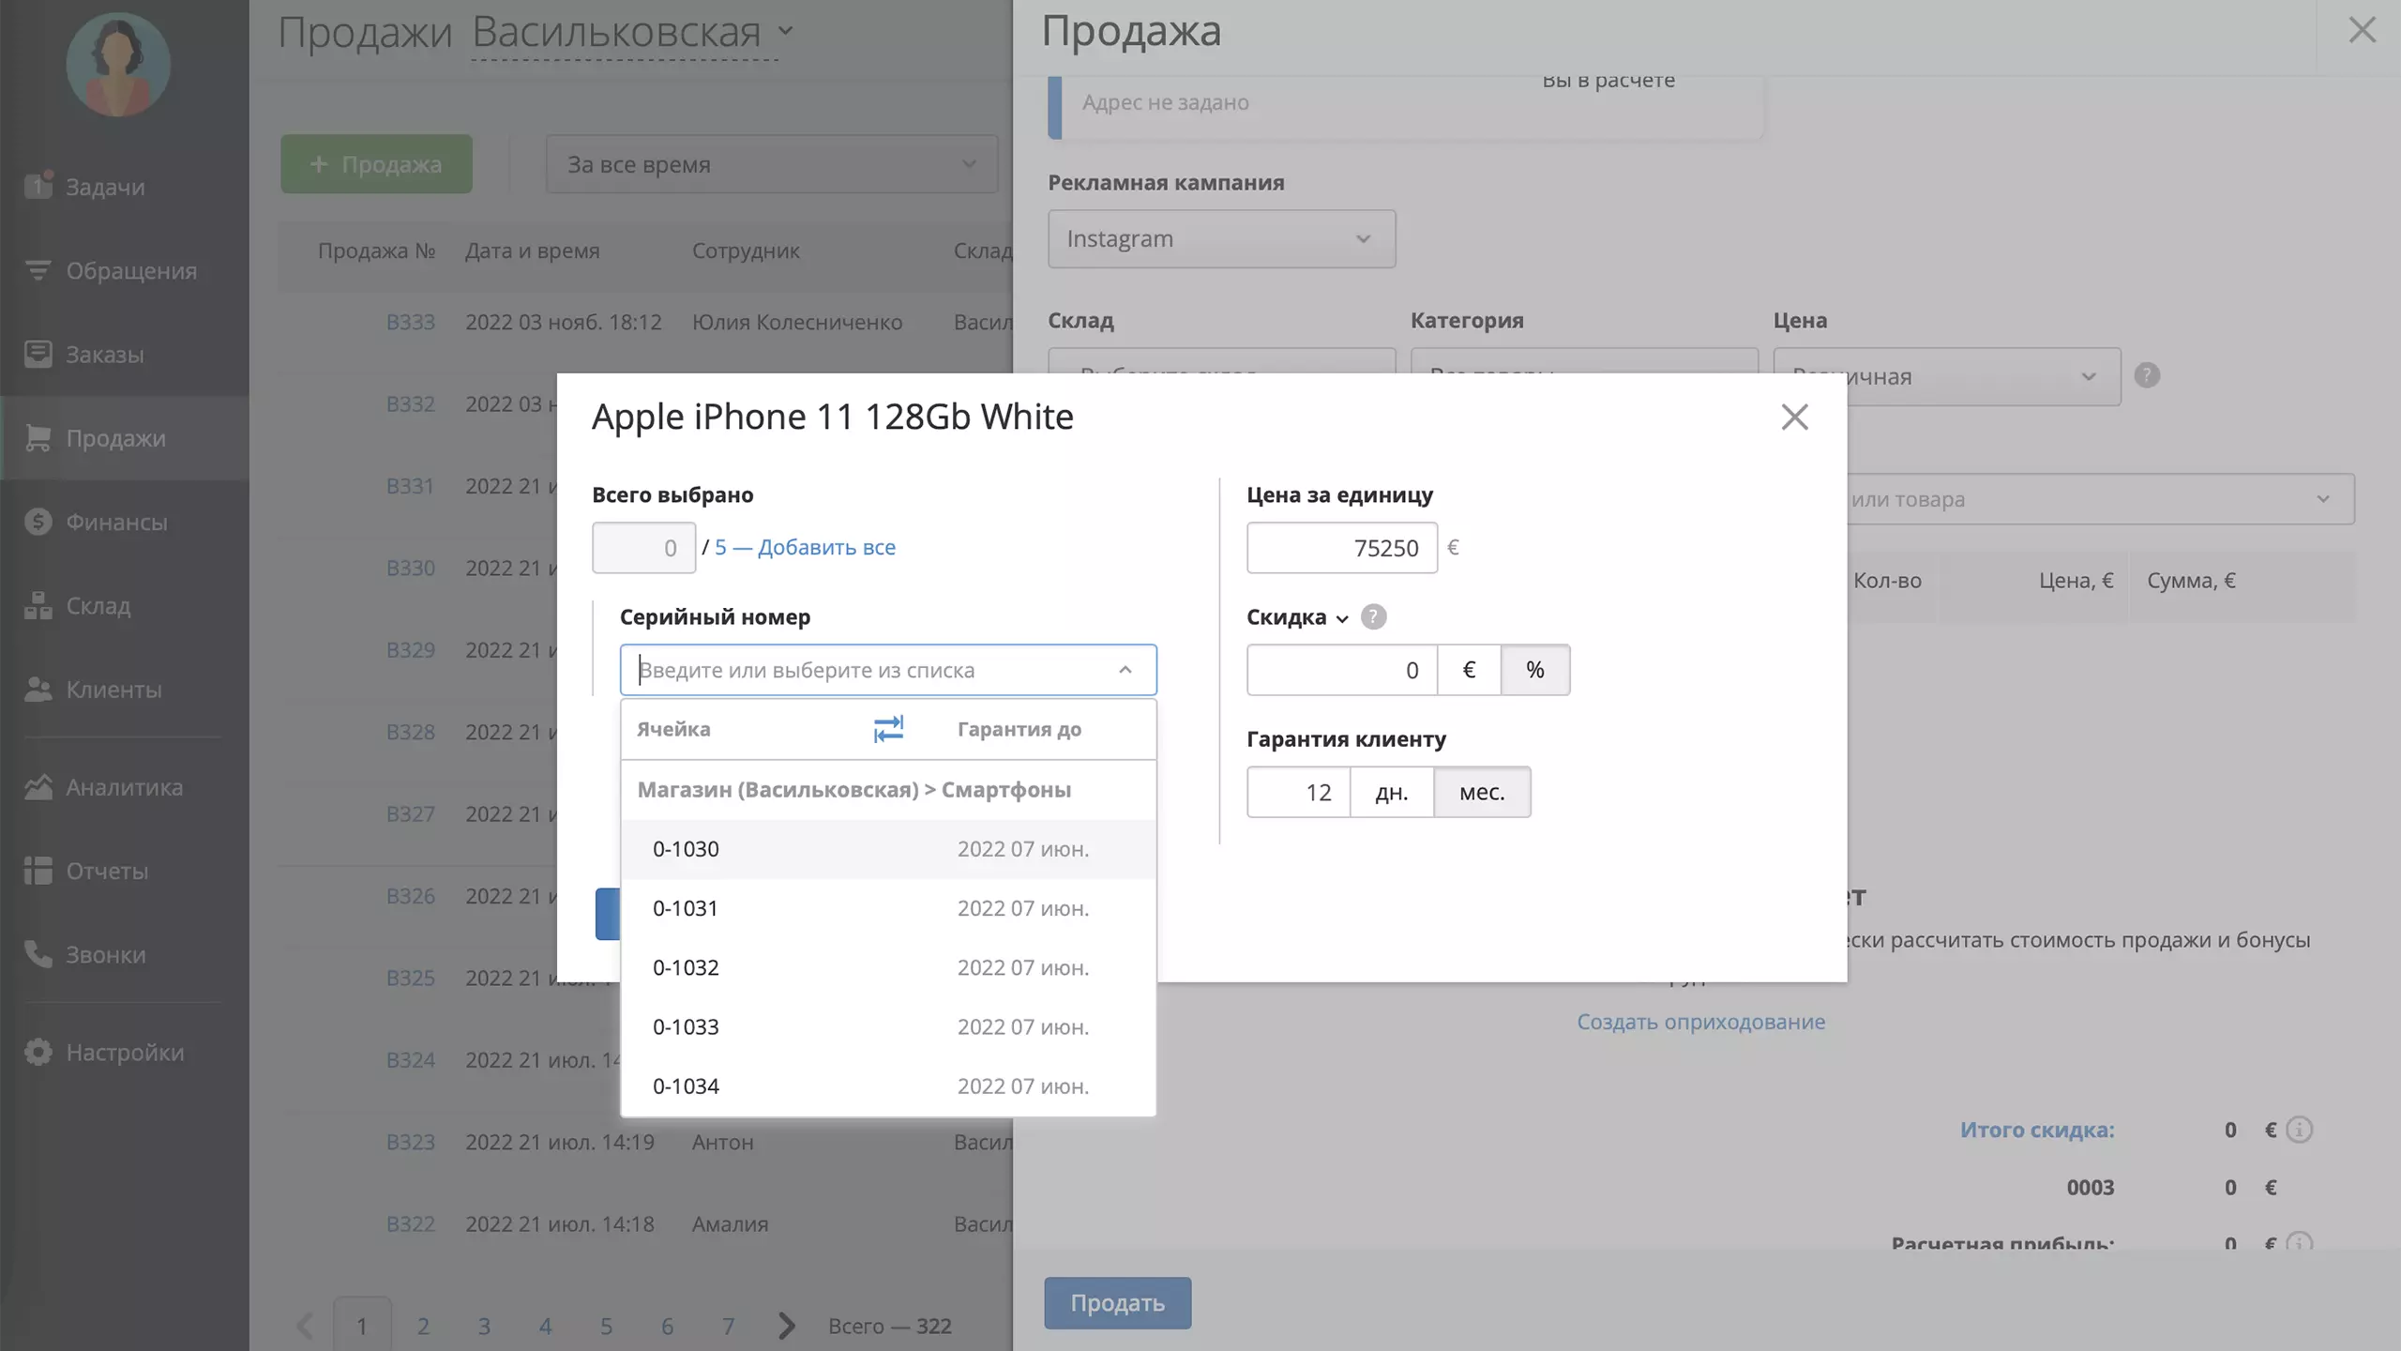This screenshot has height=1351, width=2401.
Task: Open Склад in the sidebar
Action: pyautogui.click(x=124, y=605)
